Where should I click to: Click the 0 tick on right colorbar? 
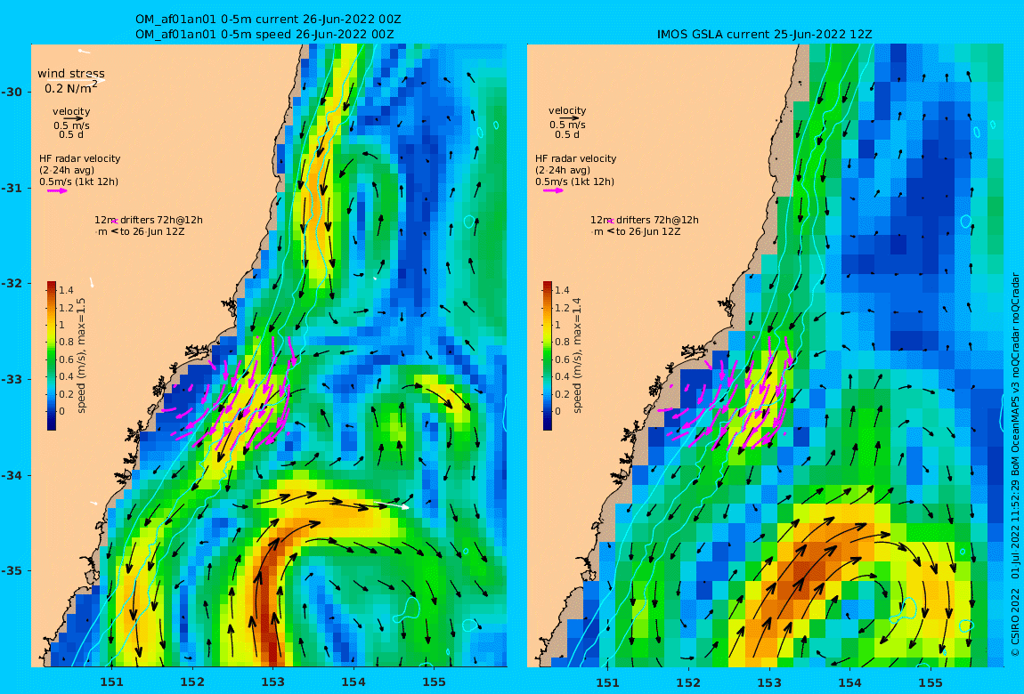click(x=557, y=412)
